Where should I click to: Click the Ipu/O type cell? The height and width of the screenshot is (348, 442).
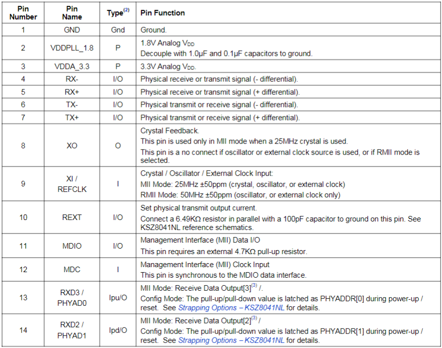point(118,298)
